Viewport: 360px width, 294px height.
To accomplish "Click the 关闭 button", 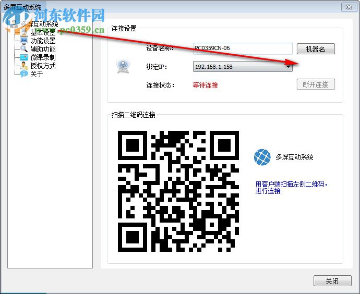I will pyautogui.click(x=332, y=281).
